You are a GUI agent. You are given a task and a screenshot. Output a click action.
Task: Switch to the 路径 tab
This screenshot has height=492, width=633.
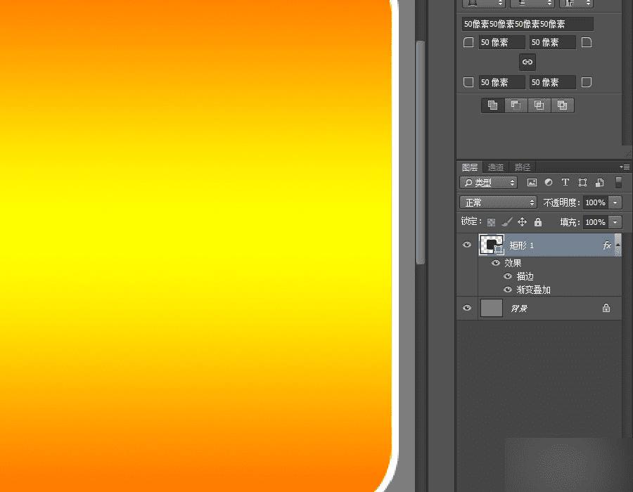pos(523,167)
